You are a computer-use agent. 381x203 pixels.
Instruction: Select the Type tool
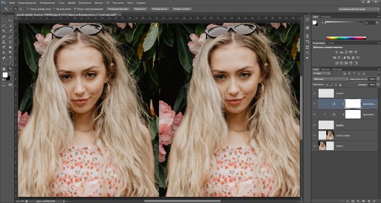(10, 57)
